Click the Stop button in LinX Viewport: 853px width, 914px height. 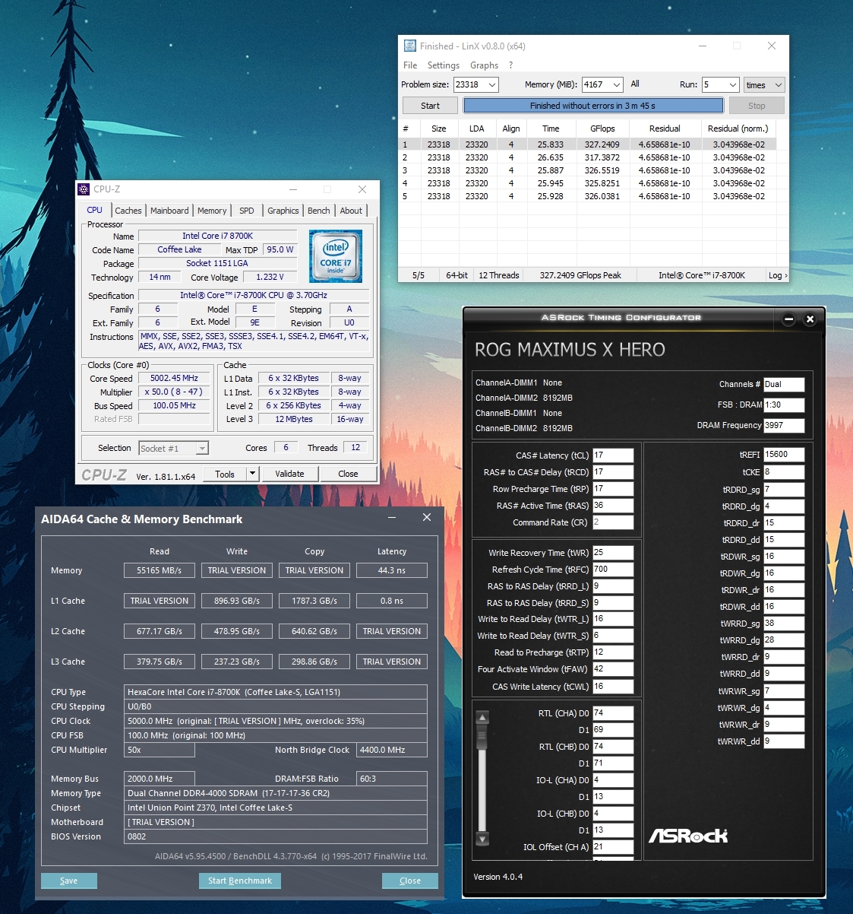tap(757, 106)
